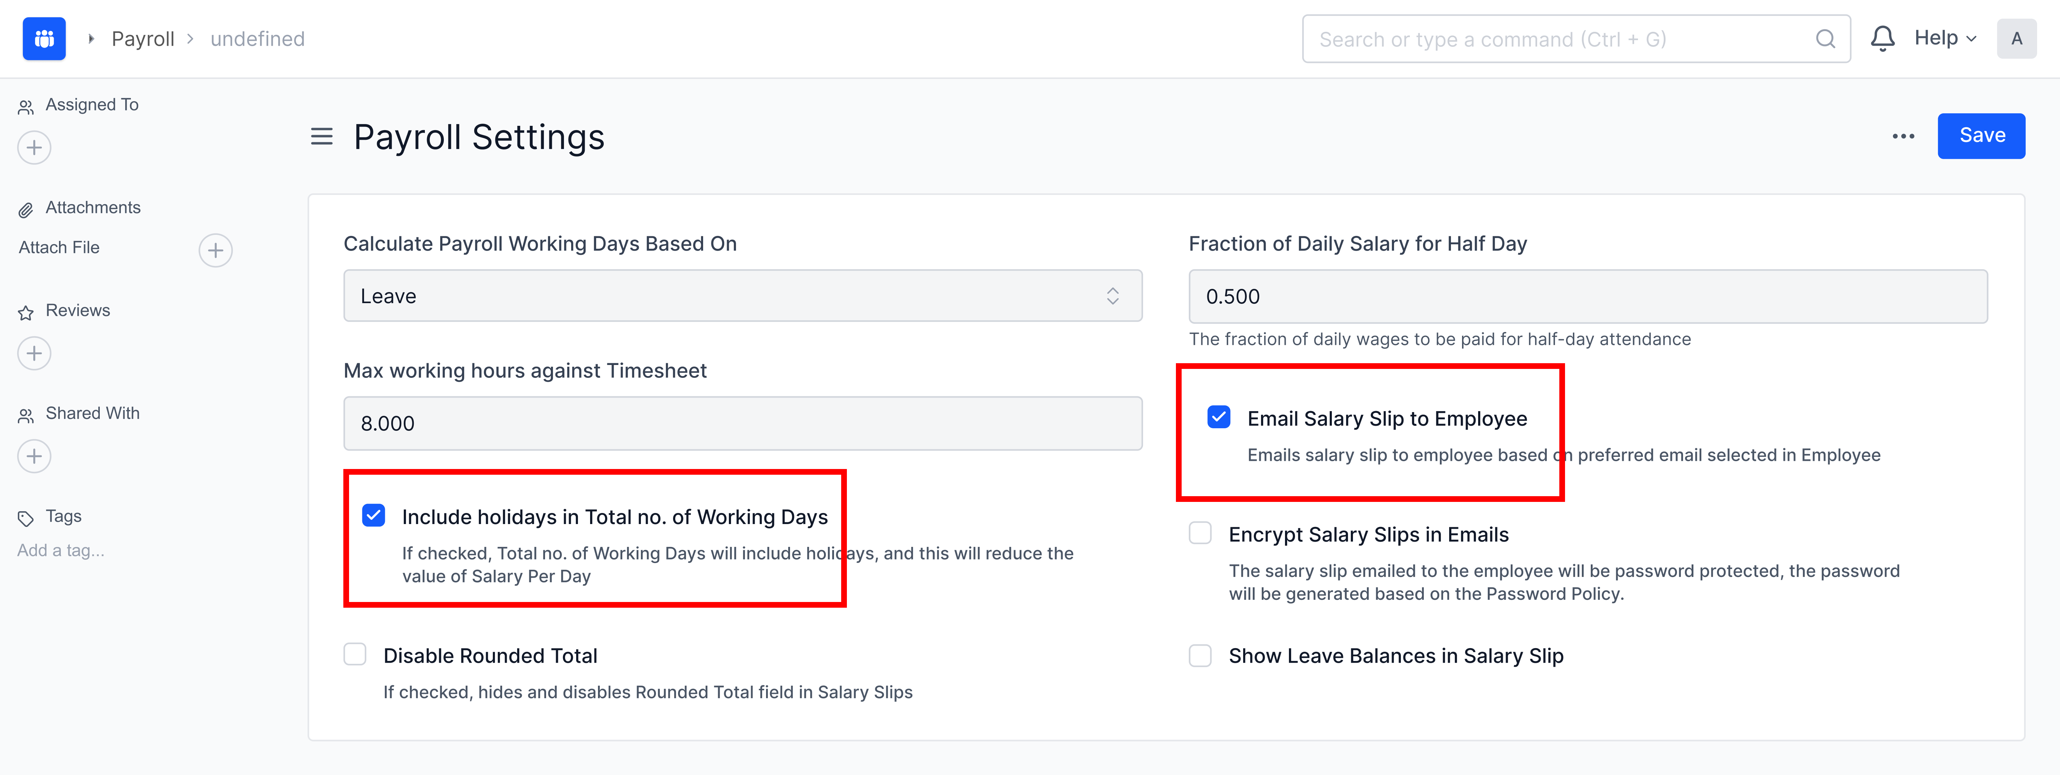
Task: Navigate to Payroll via the breadcrumb
Action: (143, 38)
